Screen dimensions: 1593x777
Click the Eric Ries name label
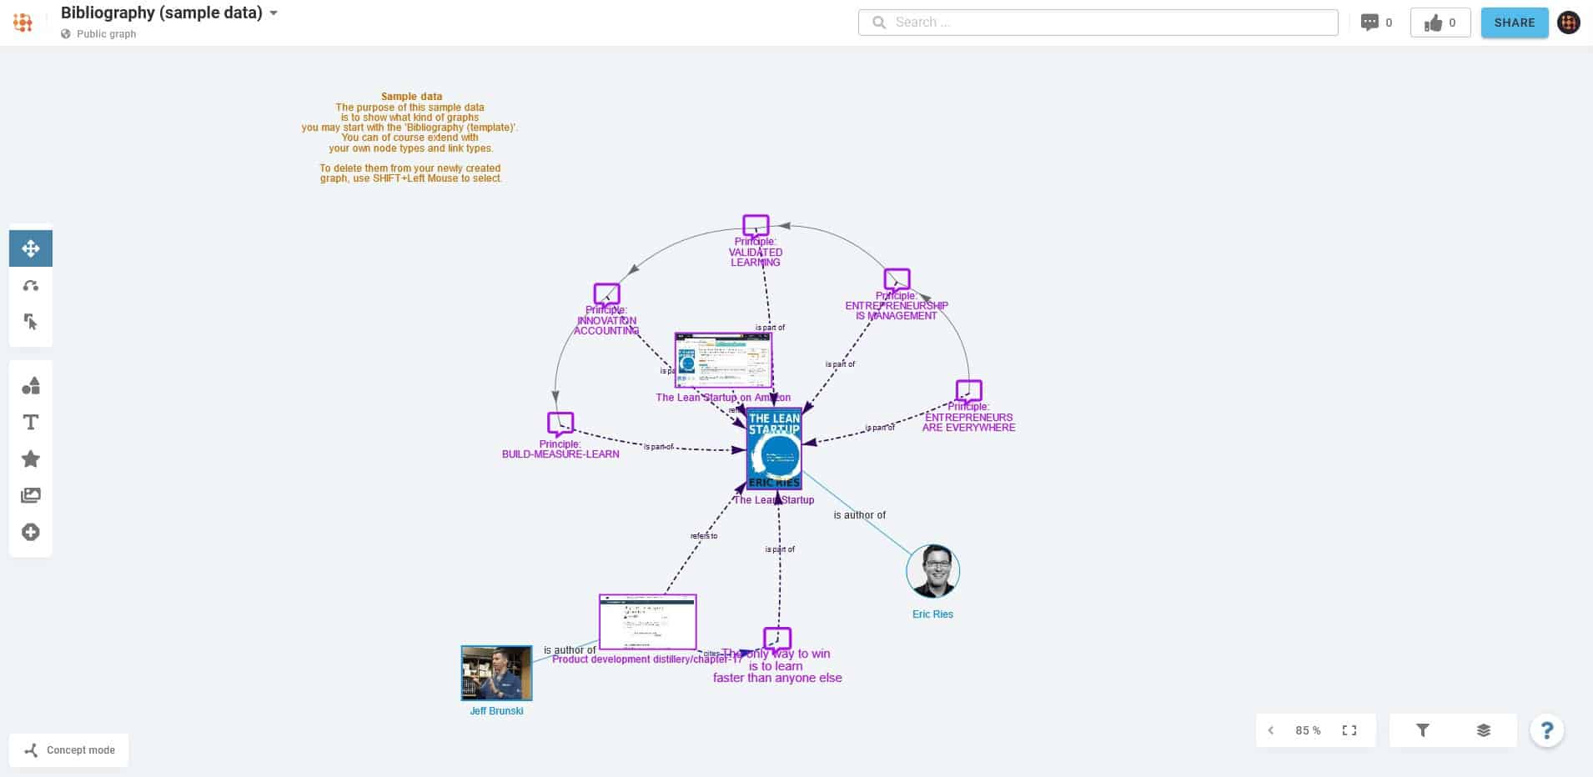pyautogui.click(x=932, y=614)
